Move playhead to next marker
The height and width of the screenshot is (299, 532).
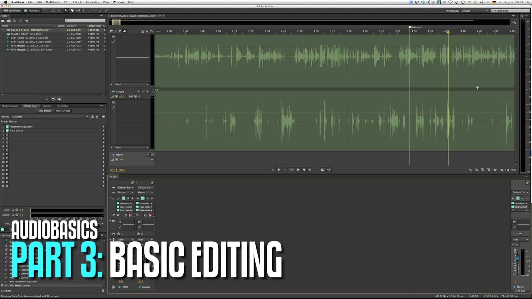pos(310,169)
